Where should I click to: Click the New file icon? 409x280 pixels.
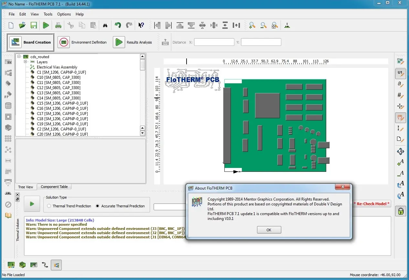pyautogui.click(x=11, y=25)
